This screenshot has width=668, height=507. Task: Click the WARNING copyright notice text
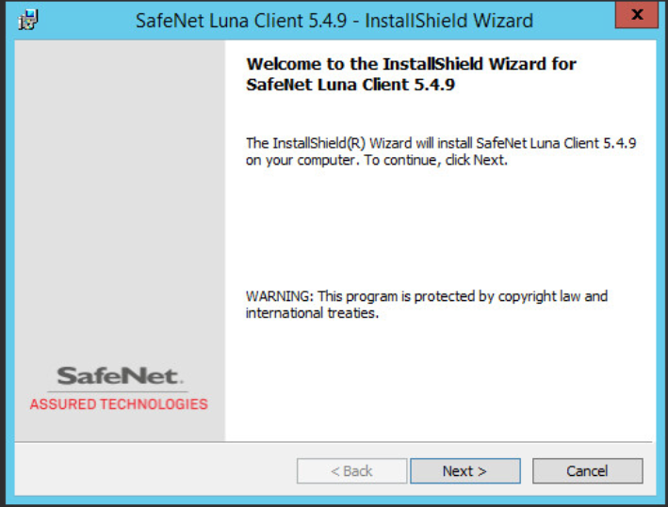click(x=427, y=296)
